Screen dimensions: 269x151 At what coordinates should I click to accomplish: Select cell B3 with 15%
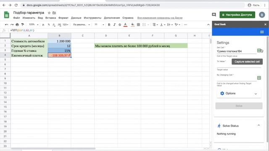59,51
